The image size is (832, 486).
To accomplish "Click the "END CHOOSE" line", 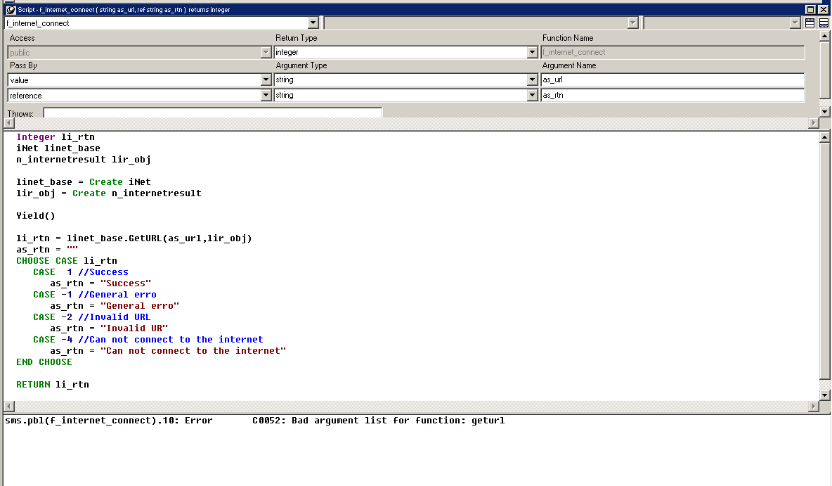I will (44, 362).
